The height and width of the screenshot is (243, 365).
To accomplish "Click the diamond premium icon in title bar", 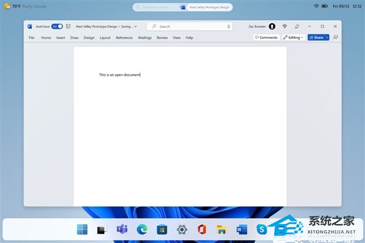I will (x=285, y=26).
